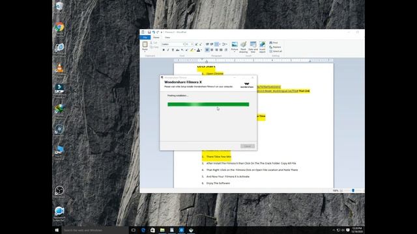Image resolution: width=417 pixels, height=234 pixels.
Task: Show hidden system tray icons
Action: (334, 230)
